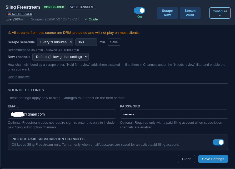235x169 pixels.
Task: Click the Scraped 2026-07-27 20:43 CDT text
Action: click(55, 19)
